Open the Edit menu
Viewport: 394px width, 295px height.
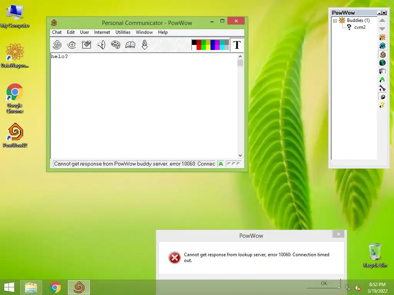[71, 32]
